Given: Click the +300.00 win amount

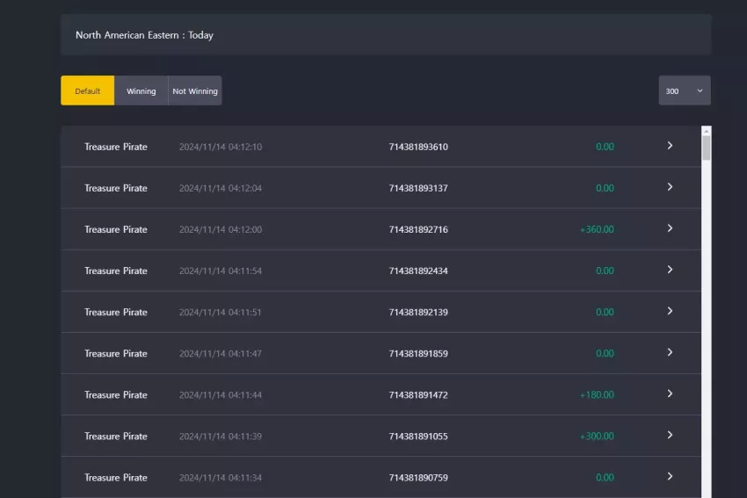Looking at the screenshot, I should click(x=597, y=437).
